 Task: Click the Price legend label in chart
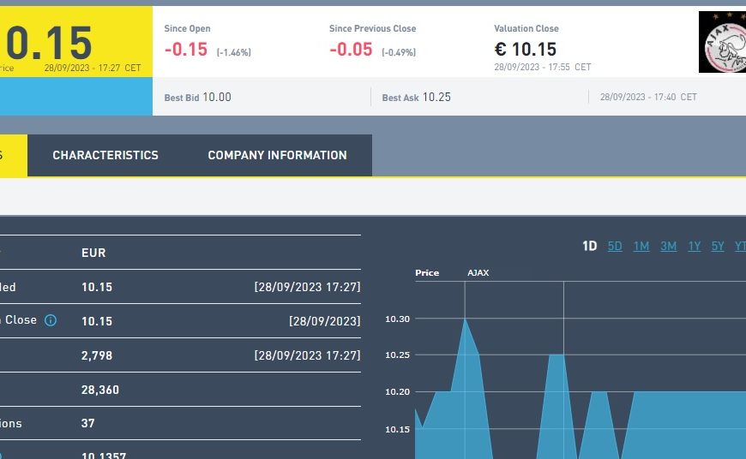point(427,273)
